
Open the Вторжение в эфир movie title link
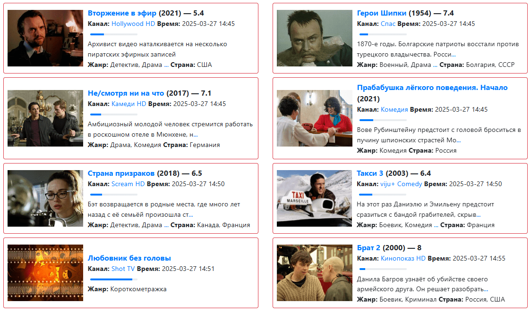pyautogui.click(x=122, y=13)
